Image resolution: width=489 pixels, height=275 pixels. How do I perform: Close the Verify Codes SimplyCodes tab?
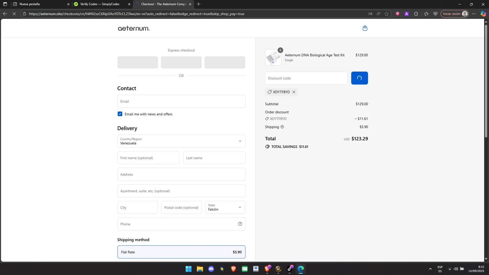click(129, 4)
